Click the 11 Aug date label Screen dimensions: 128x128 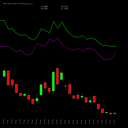8,122
